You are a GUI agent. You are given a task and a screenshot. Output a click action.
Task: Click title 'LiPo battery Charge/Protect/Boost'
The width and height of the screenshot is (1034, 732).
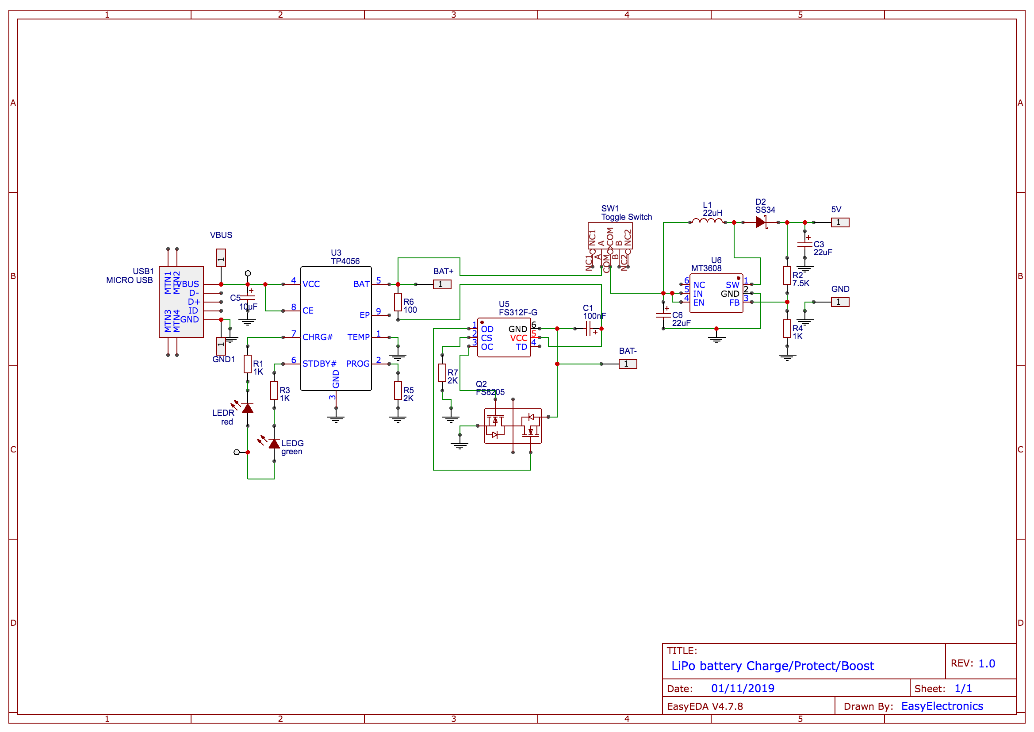[x=773, y=666]
